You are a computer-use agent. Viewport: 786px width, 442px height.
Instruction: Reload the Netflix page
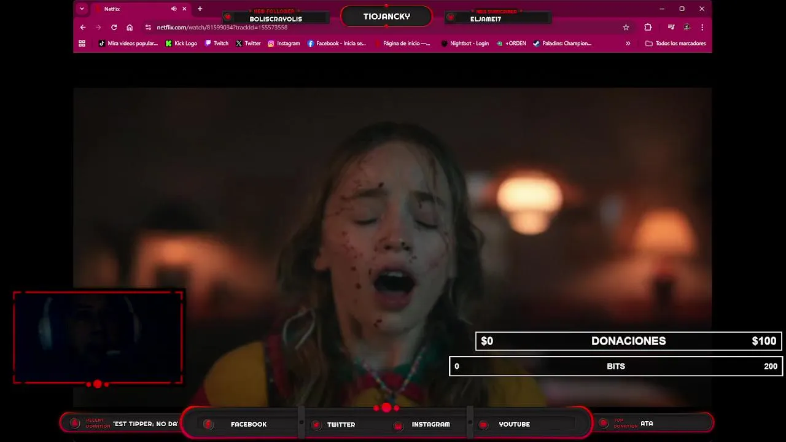(114, 27)
